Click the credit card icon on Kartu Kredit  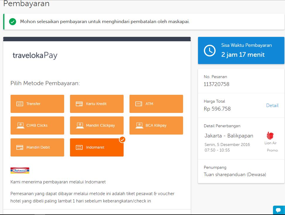point(79,104)
